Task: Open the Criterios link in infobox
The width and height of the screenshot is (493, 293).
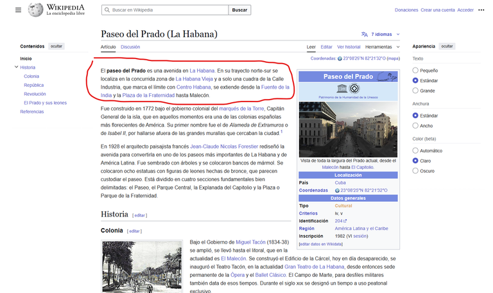Action: coord(308,213)
